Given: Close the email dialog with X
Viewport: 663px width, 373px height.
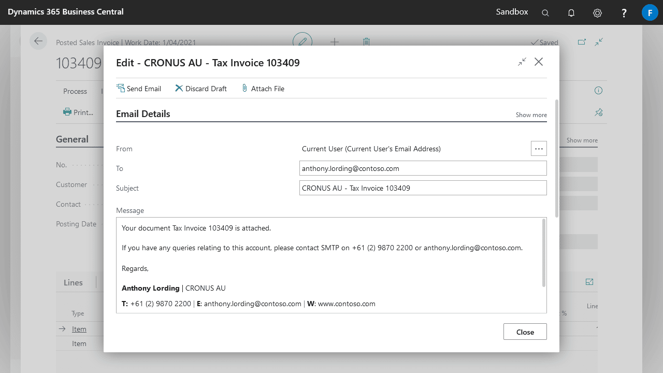Looking at the screenshot, I should [x=539, y=62].
